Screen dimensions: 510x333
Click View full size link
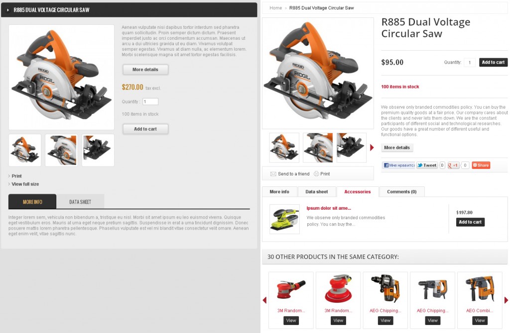click(25, 184)
